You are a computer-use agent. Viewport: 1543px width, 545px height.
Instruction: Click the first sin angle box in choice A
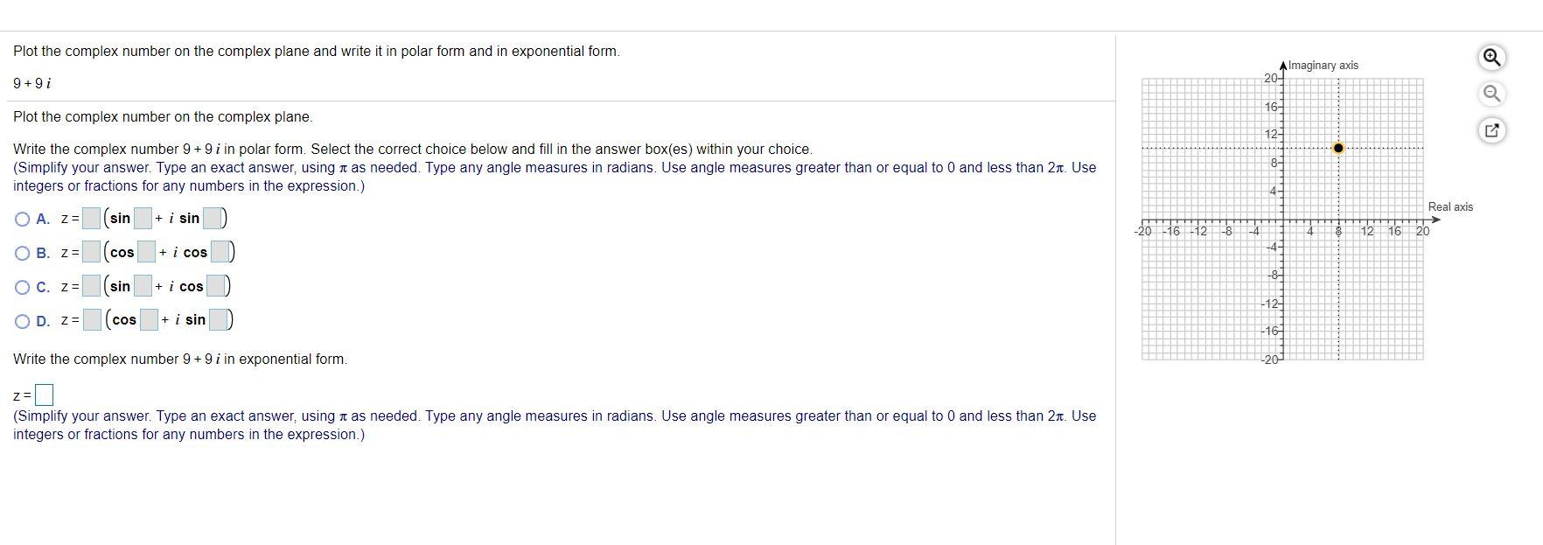point(142,217)
